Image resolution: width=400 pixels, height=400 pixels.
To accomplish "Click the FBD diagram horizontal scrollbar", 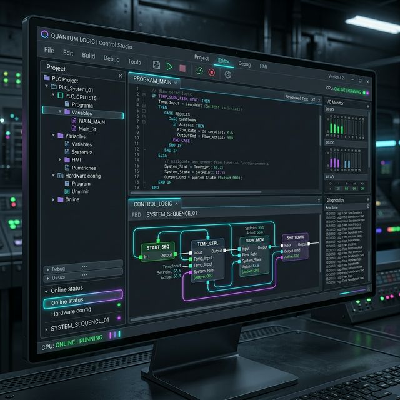I will 191,310.
